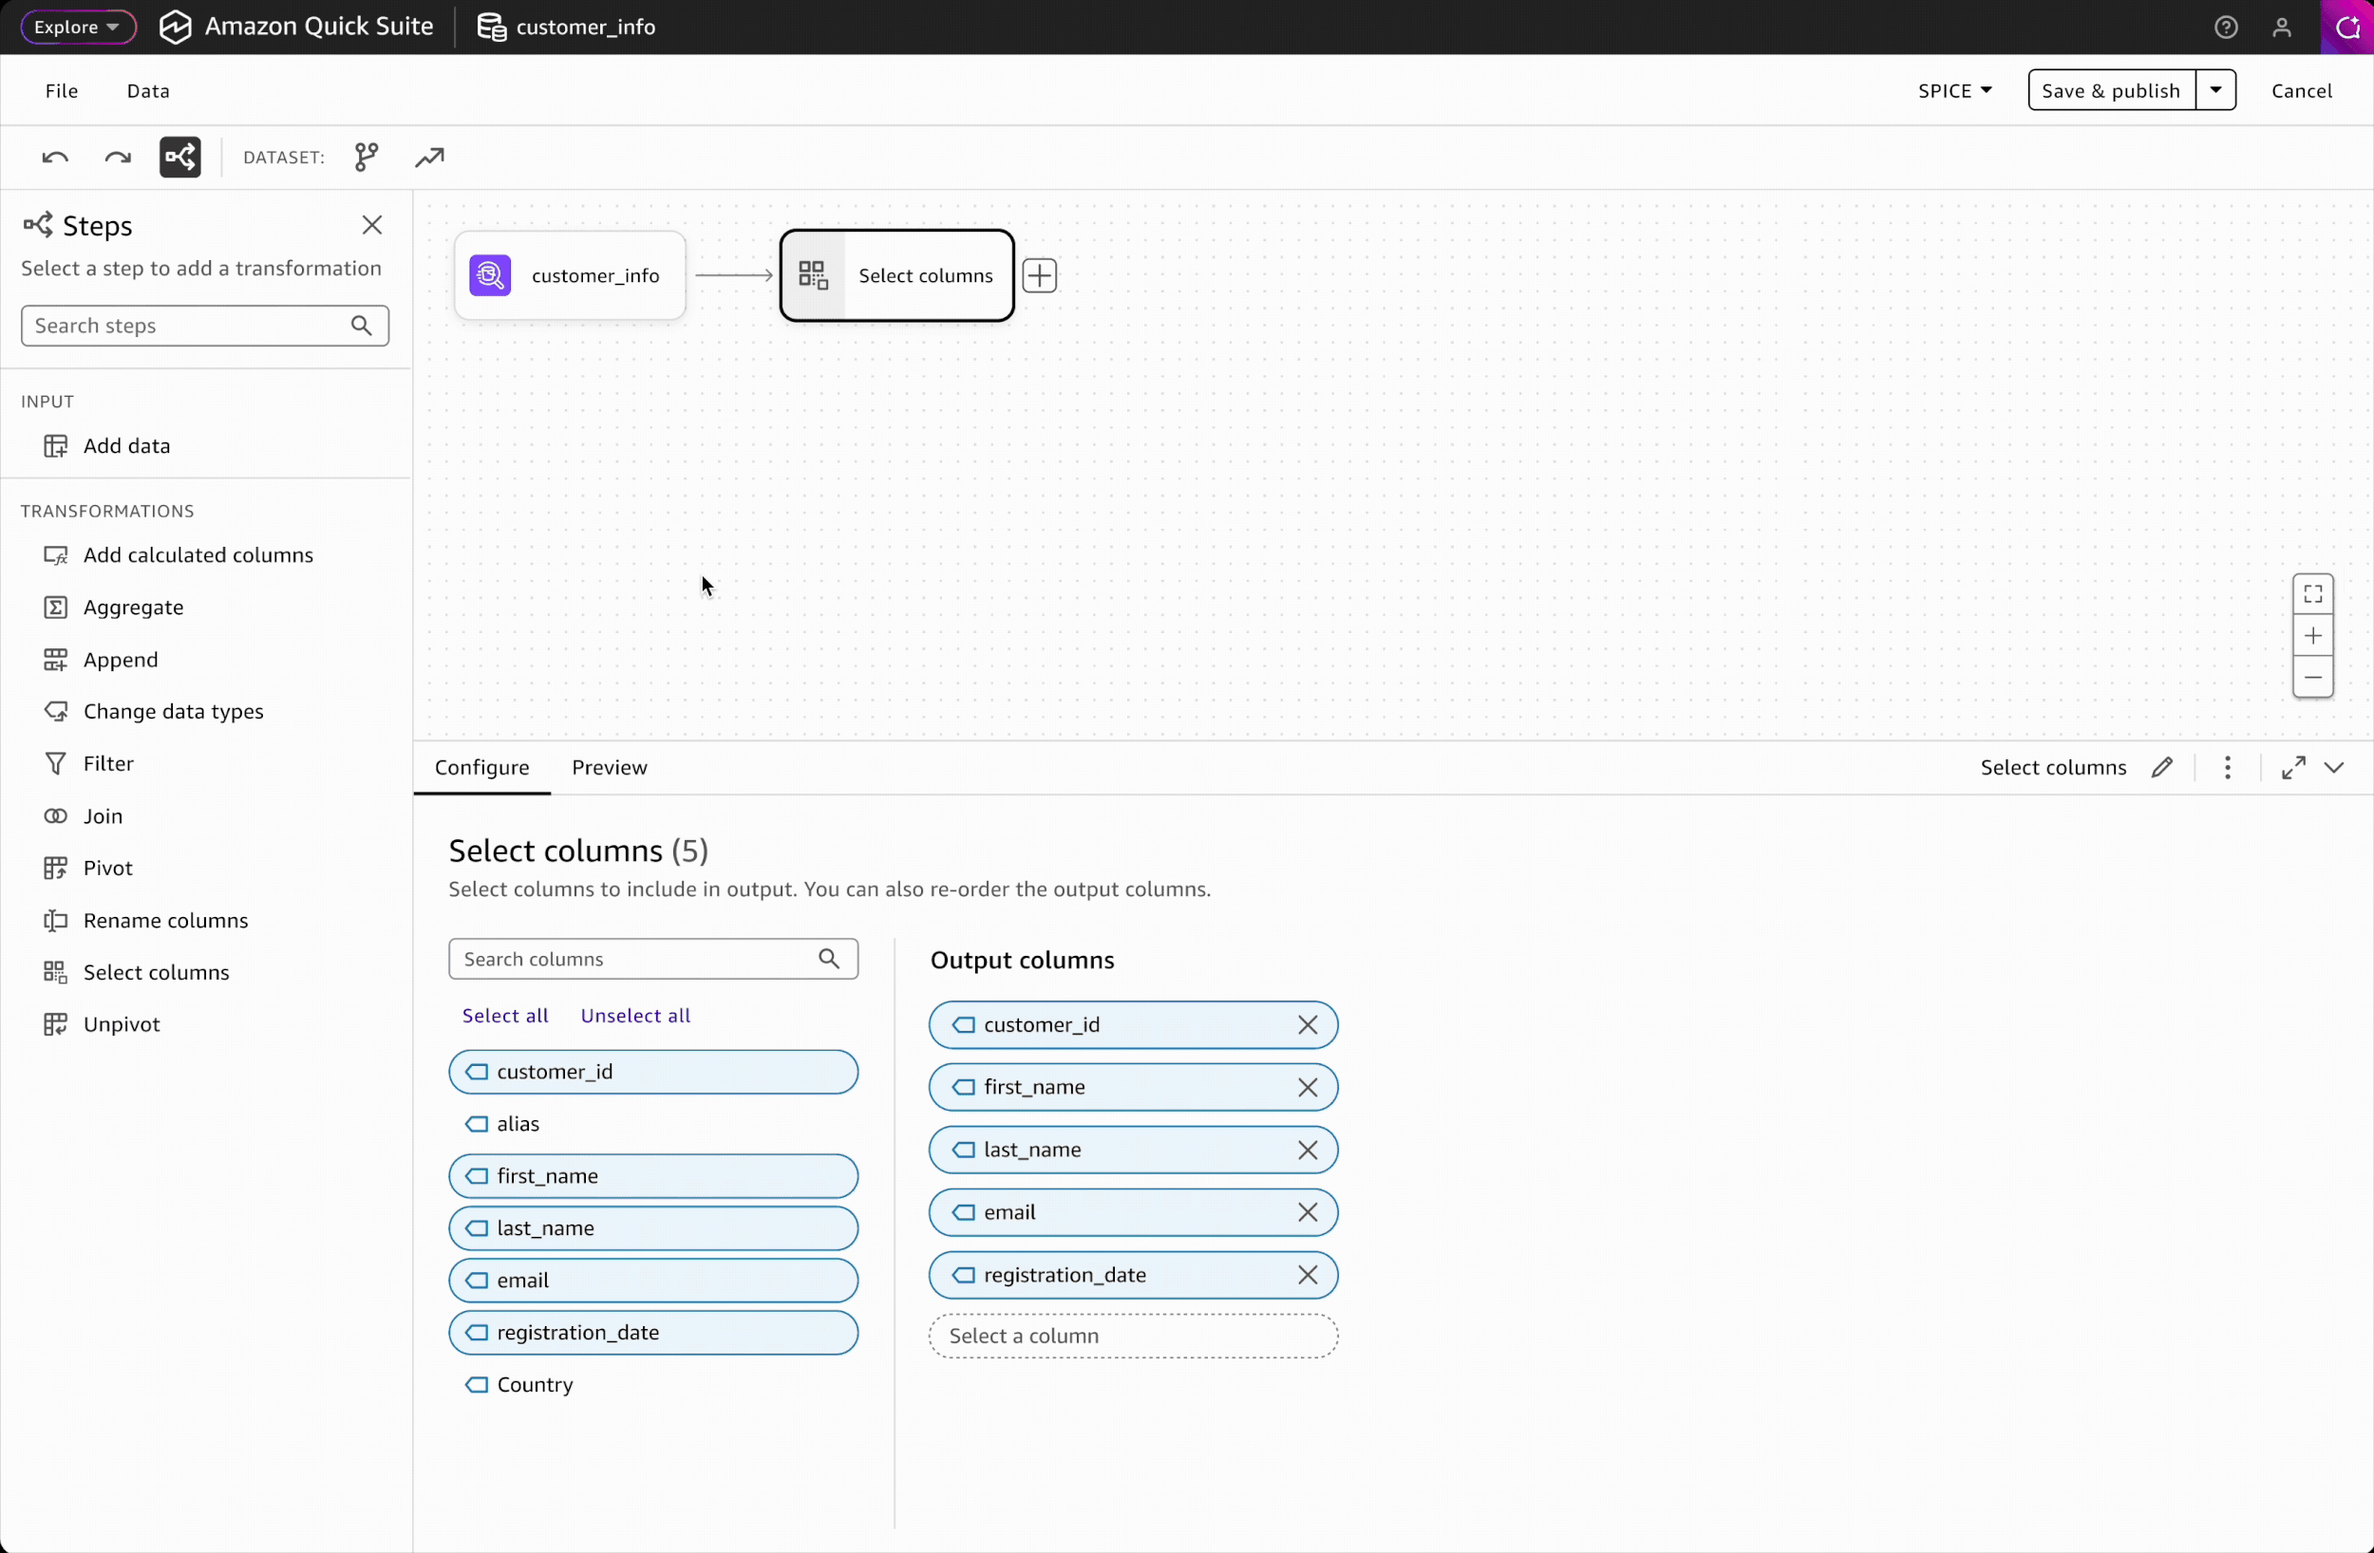
Task: Open the SPICE dropdown
Action: (x=1954, y=91)
